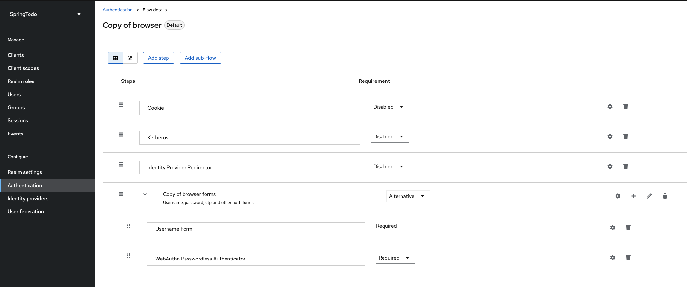Click the Copy of browser forms title
The image size is (687, 287).
[189, 194]
